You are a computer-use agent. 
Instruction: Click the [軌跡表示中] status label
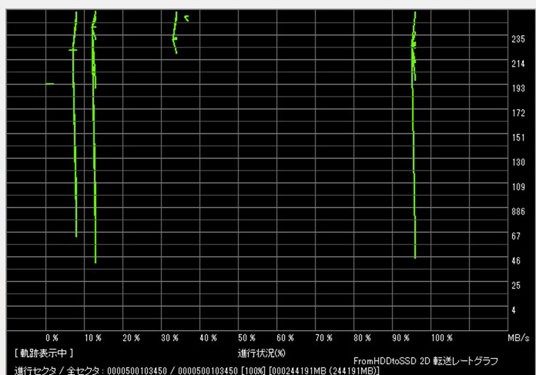click(44, 353)
